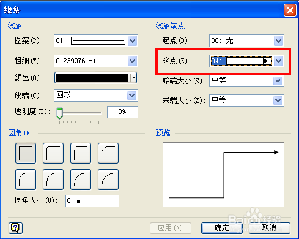Open the 起点 begin arrow dropdown

point(278,41)
